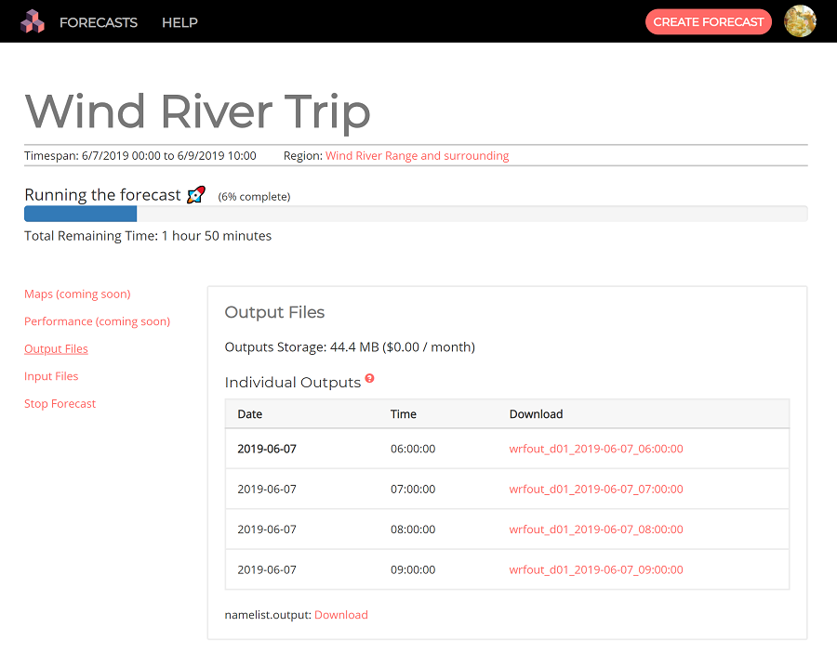Go to Input Files section
This screenshot has width=837, height=666.
coord(51,376)
